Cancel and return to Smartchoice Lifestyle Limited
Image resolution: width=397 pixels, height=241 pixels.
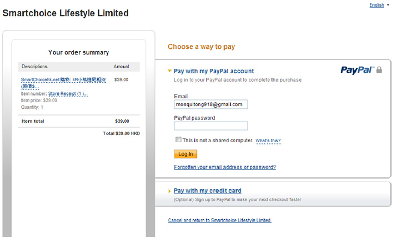pyautogui.click(x=220, y=220)
